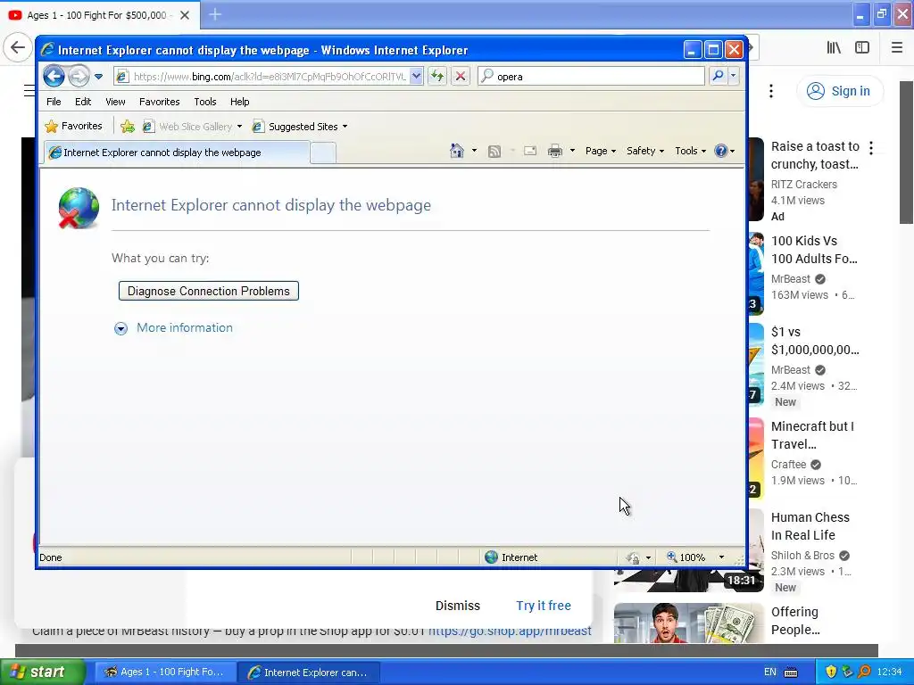Click the IE address bar URL field
The height and width of the screenshot is (685, 914).
click(x=270, y=77)
